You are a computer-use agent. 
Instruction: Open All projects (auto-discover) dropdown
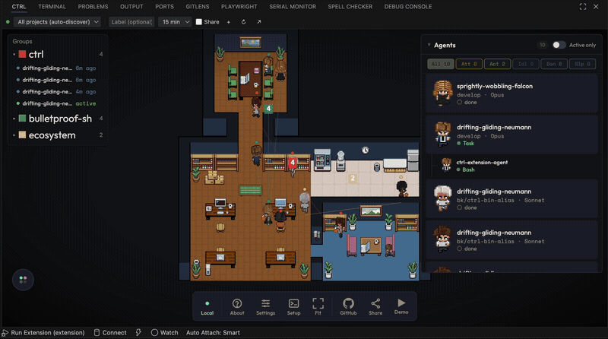point(57,22)
